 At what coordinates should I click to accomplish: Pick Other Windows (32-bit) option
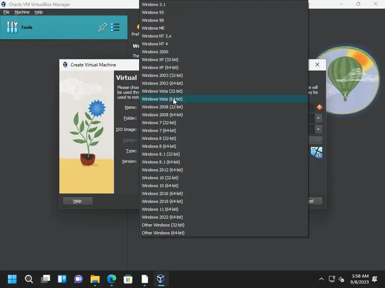[224, 225]
